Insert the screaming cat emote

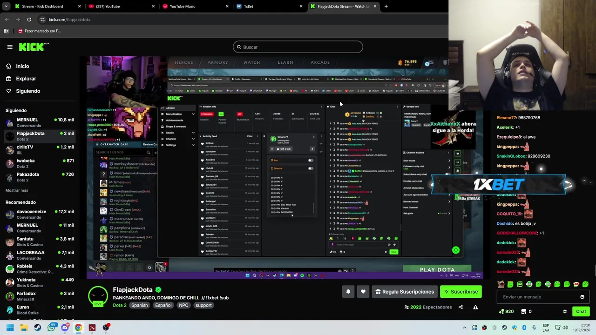point(501,284)
